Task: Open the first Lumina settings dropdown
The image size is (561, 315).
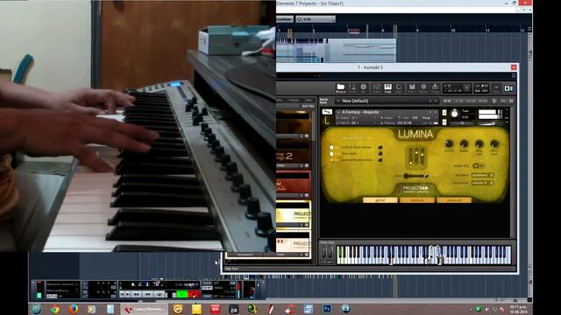Action: point(482,175)
